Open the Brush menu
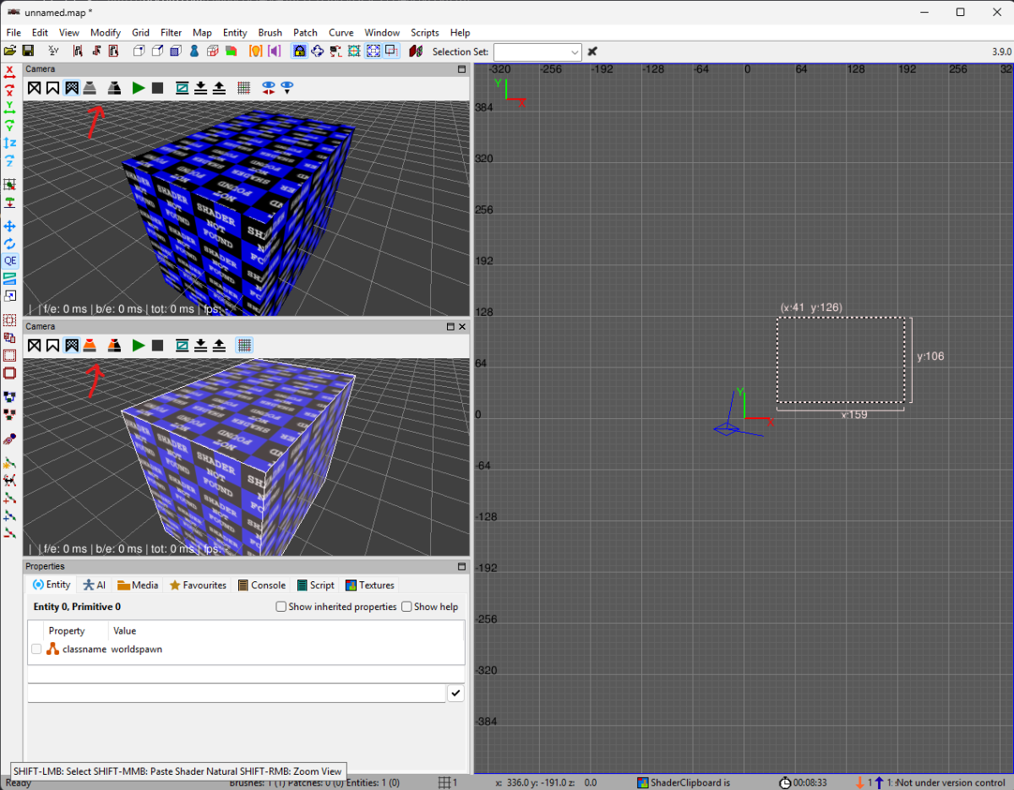 click(x=270, y=33)
